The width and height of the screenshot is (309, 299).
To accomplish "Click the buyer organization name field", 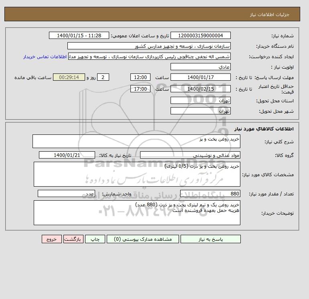I will (x=149, y=46).
